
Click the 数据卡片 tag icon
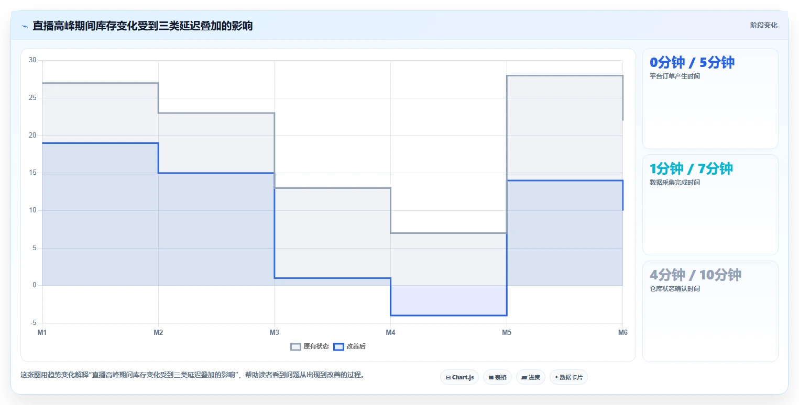(556, 377)
